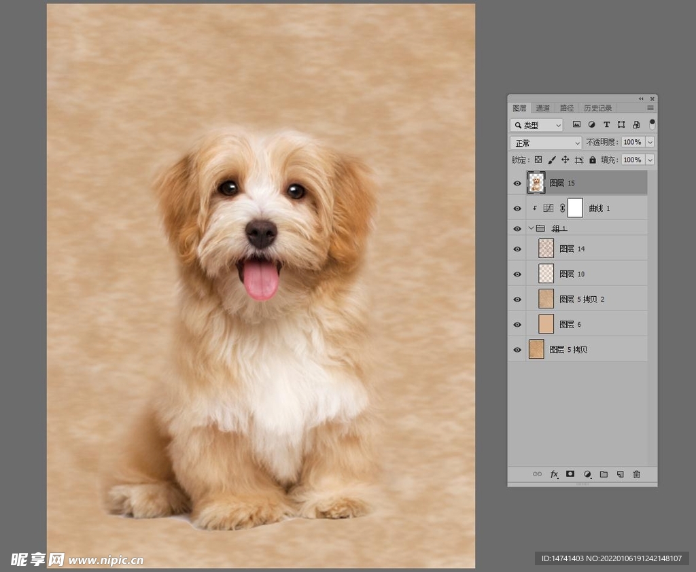Toggle visibility of 图层 5 拷贝 2
The width and height of the screenshot is (696, 572).
coord(517,299)
